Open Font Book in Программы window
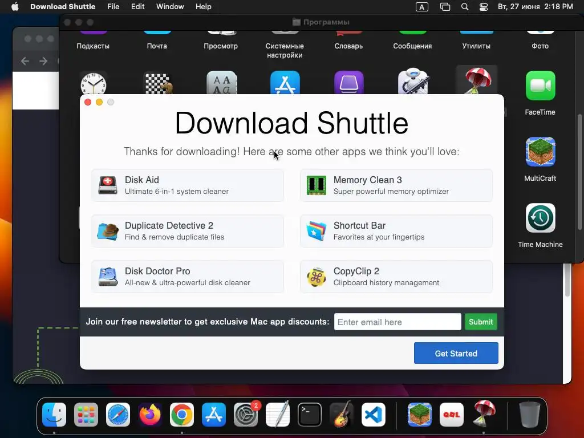 (222, 83)
